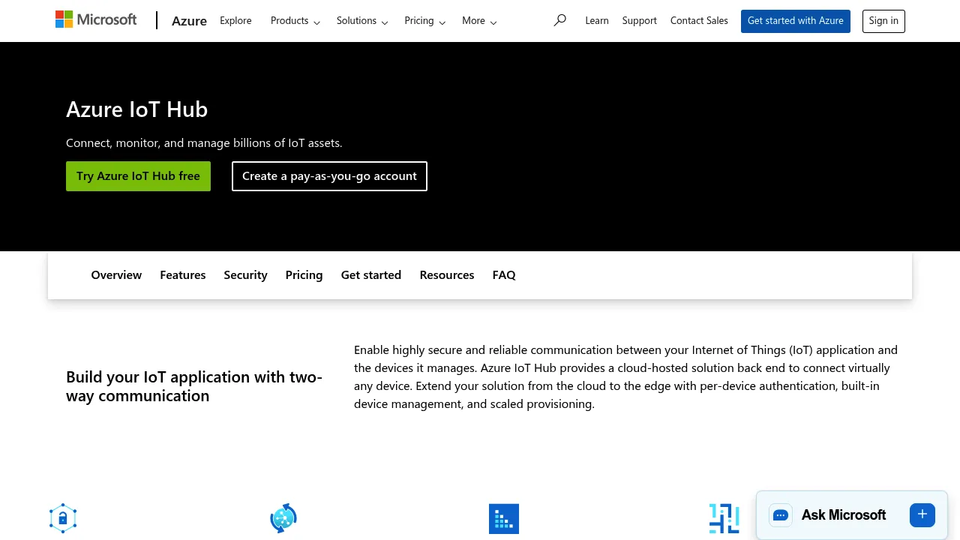Click the Ask Microsoft label
Screen dimensions: 960x540
click(844, 515)
